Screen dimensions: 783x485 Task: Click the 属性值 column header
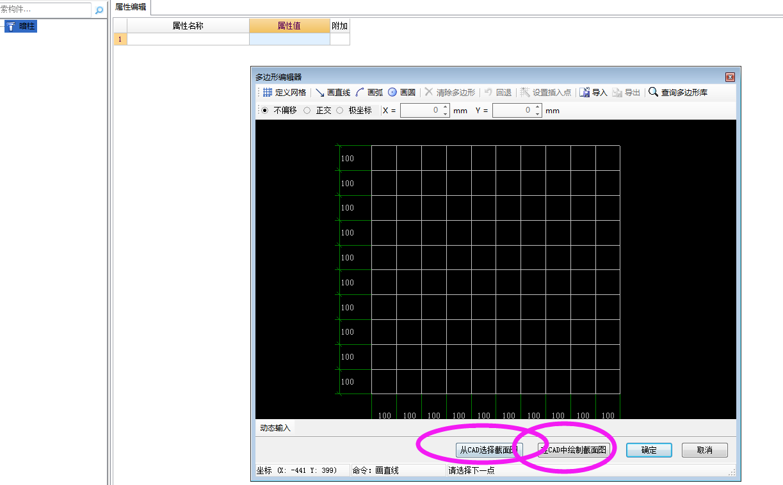pos(289,26)
